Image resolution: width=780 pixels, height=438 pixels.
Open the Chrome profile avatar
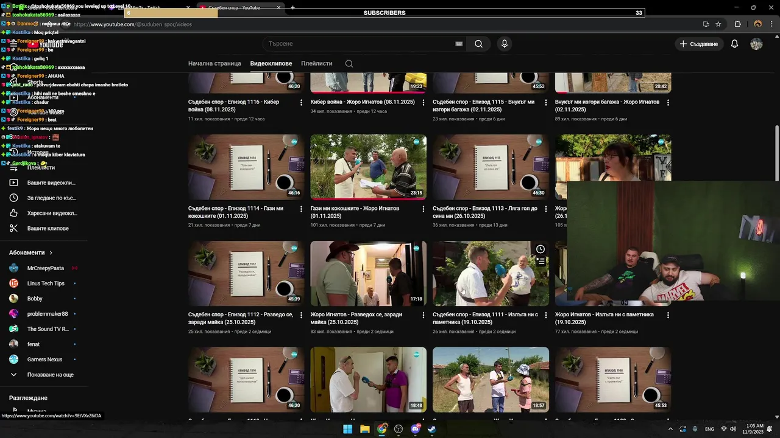point(757,24)
